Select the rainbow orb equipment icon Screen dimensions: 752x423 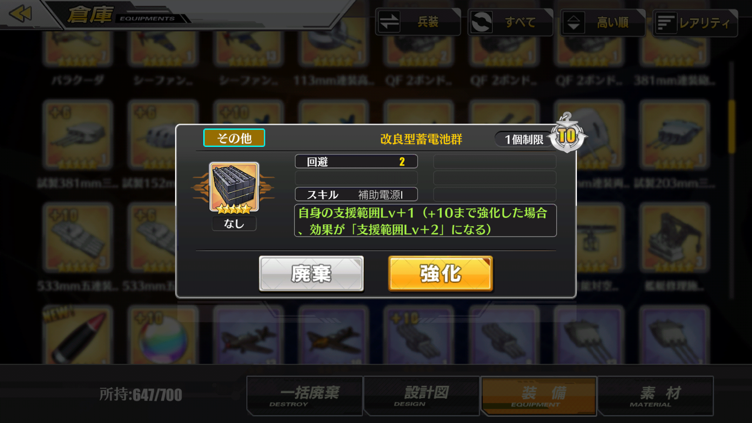161,336
